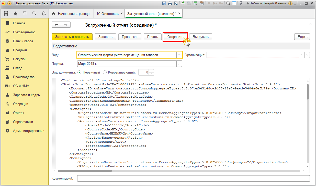
Task: Click the Print icon in title bar
Action: (x=170, y=4)
